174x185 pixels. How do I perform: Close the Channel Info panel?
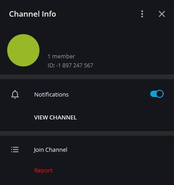[x=162, y=14]
